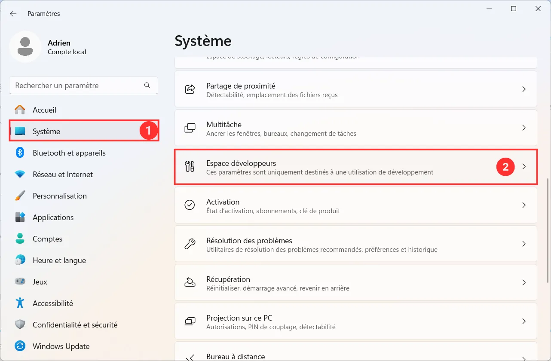Click 'Compte local' text under Adrien
The width and height of the screenshot is (551, 361).
point(67,52)
